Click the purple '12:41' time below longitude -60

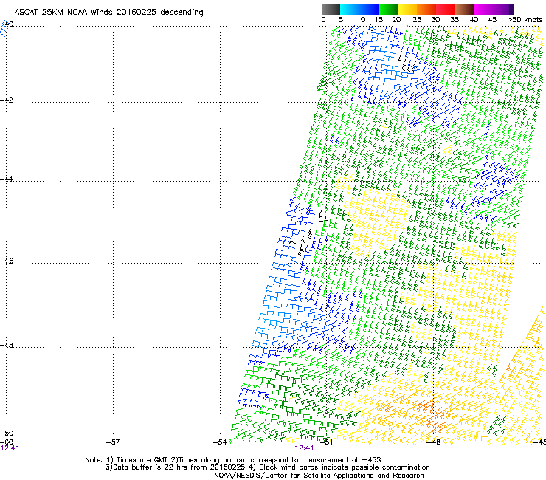[x=10, y=448]
